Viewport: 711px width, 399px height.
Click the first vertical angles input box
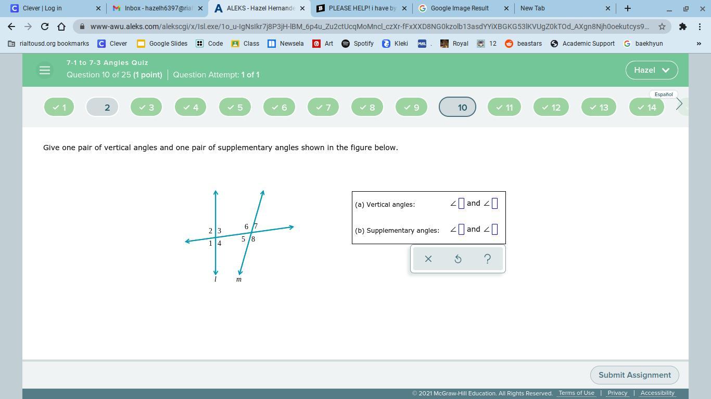coord(461,204)
